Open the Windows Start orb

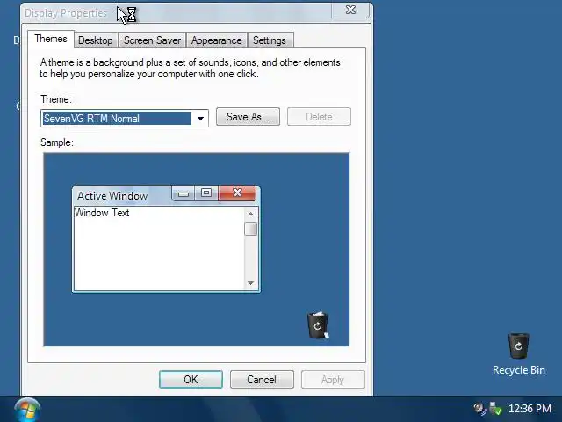[x=27, y=410]
